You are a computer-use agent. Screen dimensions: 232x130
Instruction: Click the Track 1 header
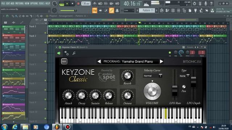pos(38,30)
